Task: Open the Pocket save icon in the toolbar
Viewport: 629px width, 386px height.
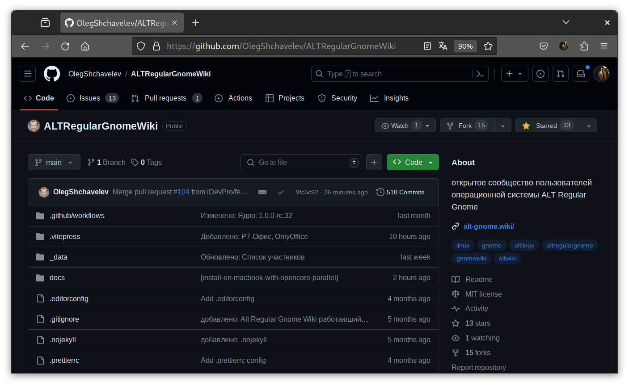Action: (x=544, y=46)
